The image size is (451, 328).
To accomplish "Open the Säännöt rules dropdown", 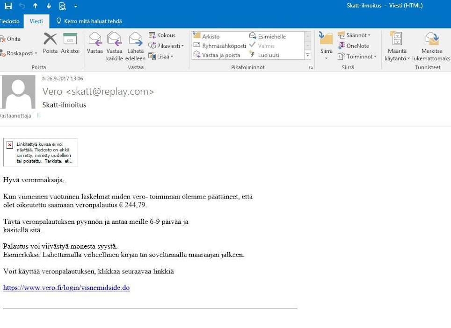I will pos(354,35).
